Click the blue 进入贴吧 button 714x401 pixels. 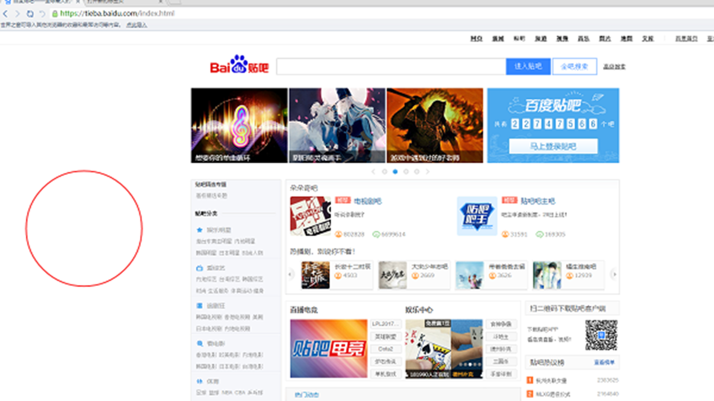click(x=528, y=66)
